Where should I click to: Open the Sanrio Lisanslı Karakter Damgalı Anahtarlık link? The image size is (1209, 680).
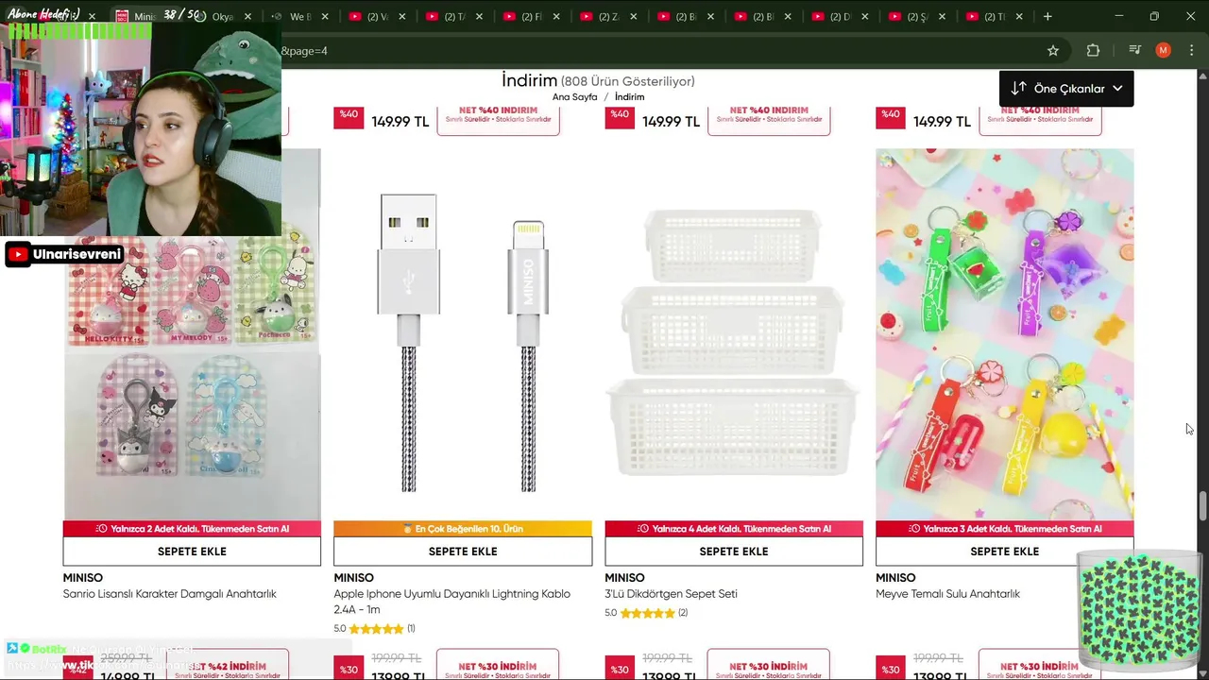click(170, 594)
